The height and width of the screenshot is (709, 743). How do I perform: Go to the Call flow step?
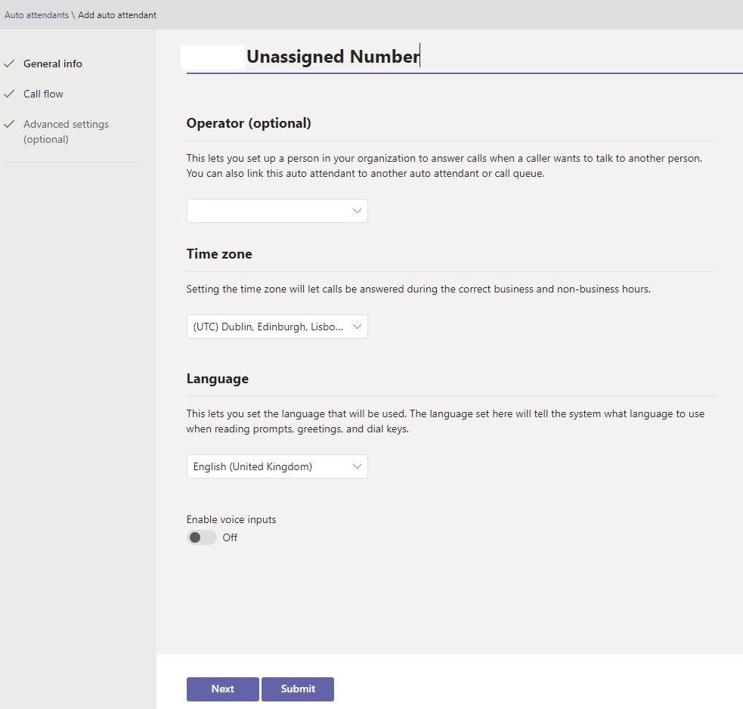pyautogui.click(x=43, y=94)
